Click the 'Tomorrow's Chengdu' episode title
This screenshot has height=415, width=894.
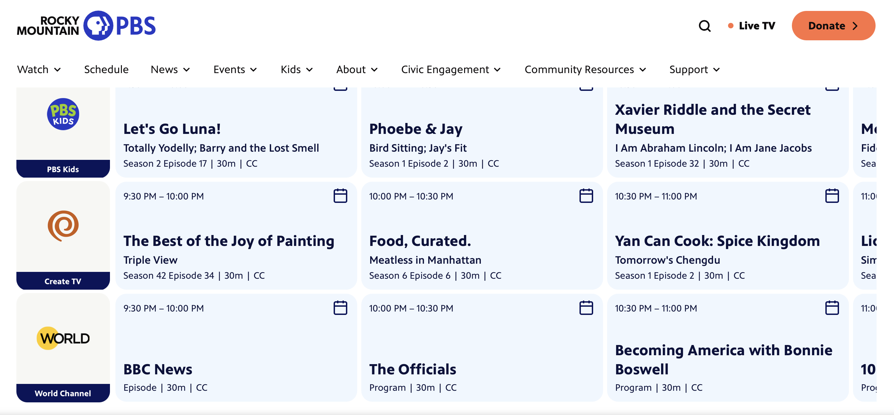tap(667, 260)
